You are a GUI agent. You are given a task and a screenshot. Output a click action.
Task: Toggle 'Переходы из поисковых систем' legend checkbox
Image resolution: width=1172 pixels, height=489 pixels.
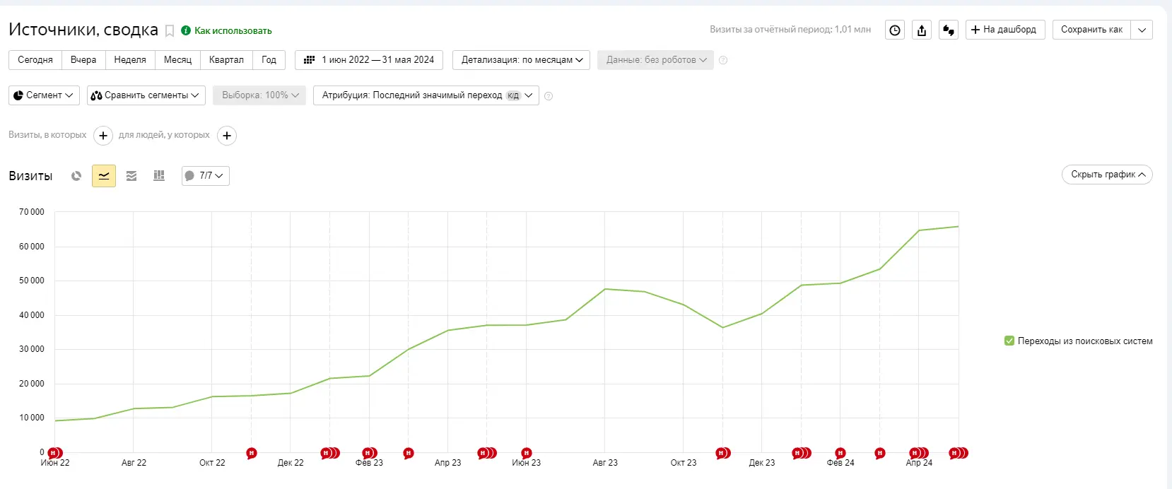1009,341
